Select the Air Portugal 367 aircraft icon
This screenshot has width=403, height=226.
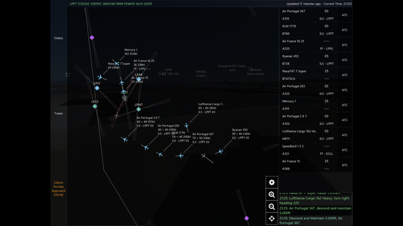click(x=180, y=155)
